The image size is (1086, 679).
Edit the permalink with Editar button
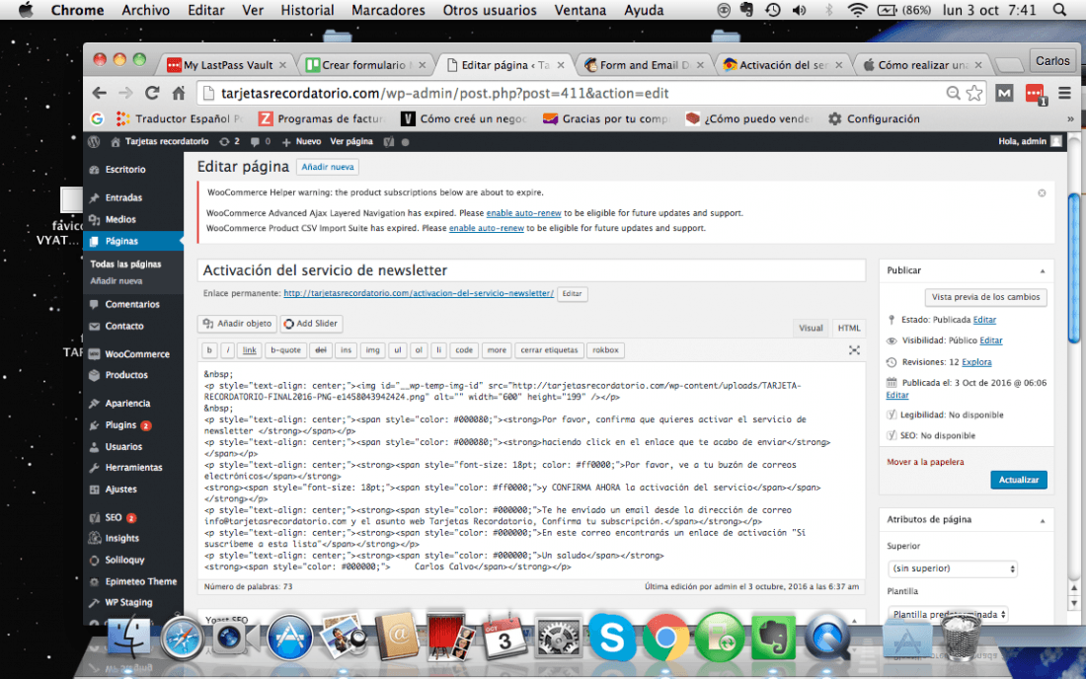(572, 293)
